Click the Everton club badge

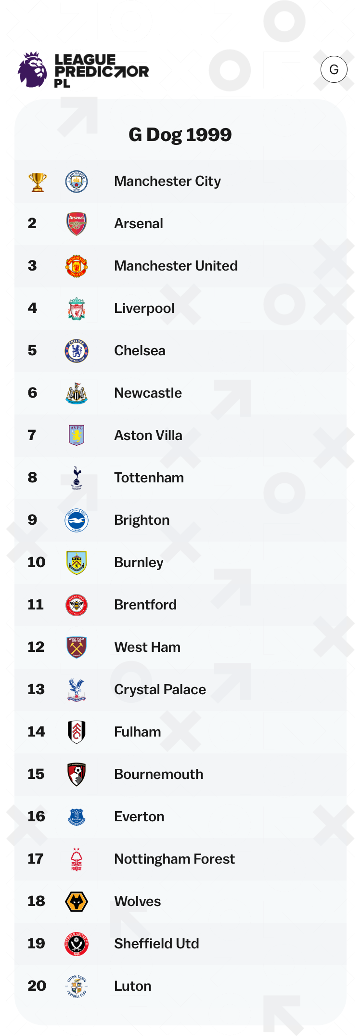tap(77, 817)
